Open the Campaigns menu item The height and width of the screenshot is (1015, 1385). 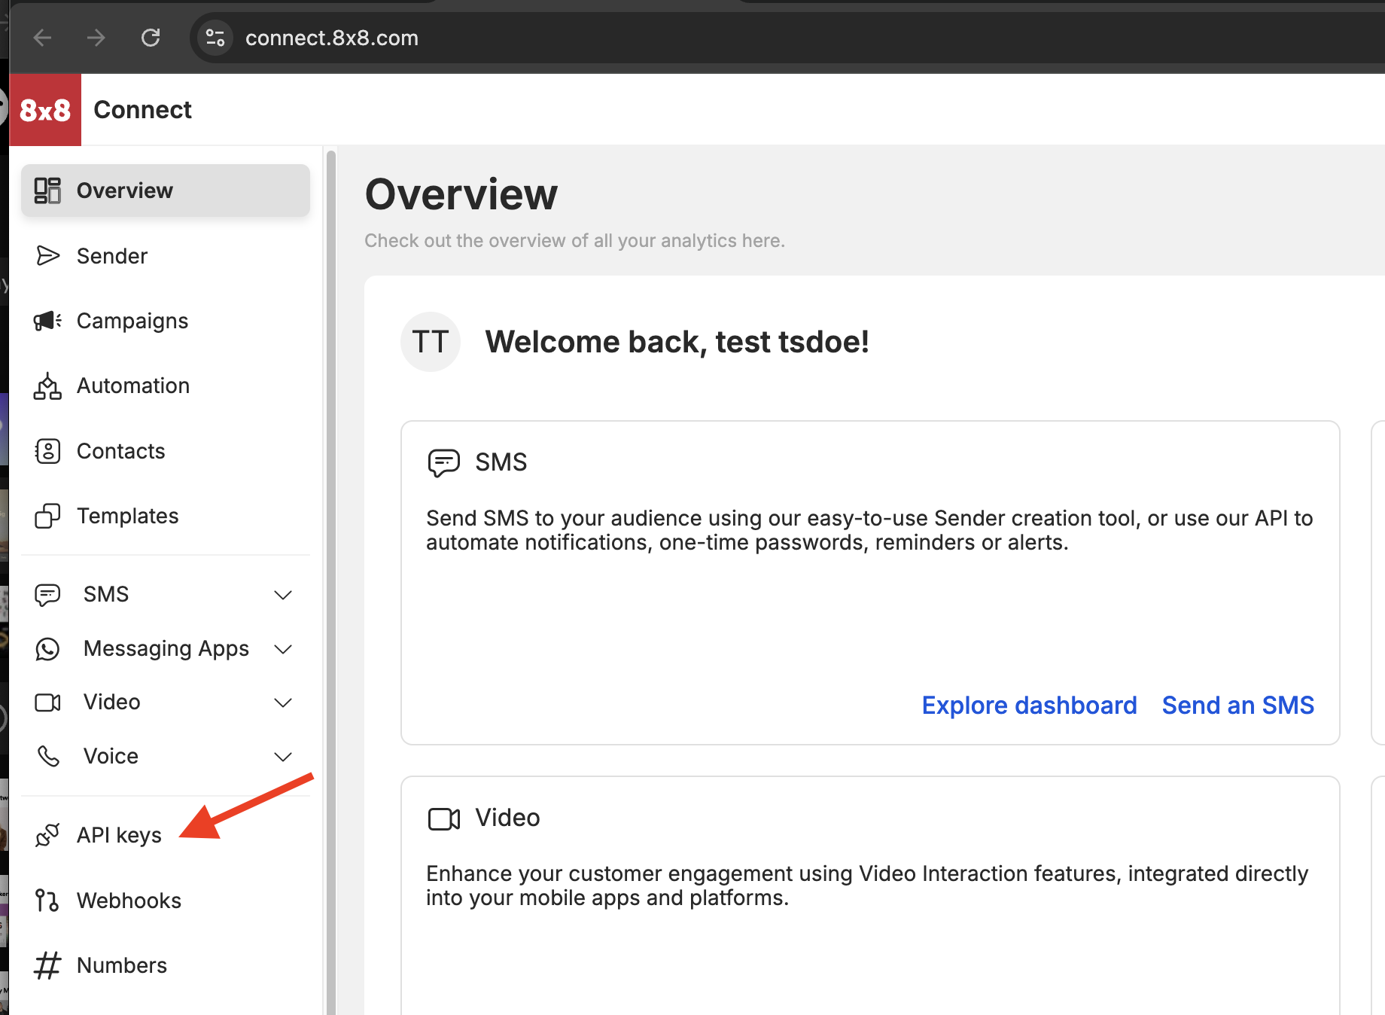tap(166, 321)
